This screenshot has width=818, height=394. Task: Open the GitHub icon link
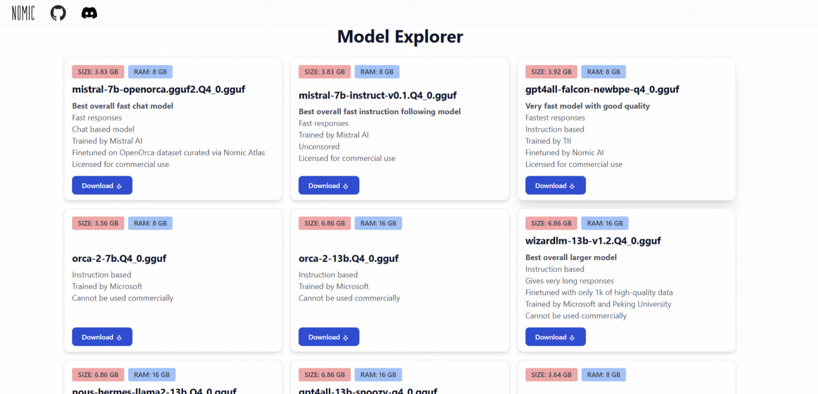[58, 13]
